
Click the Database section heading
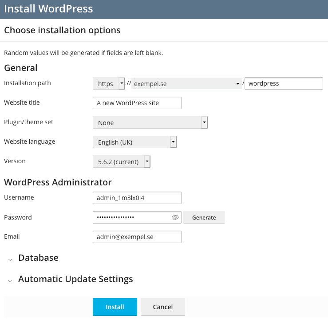tap(38, 258)
